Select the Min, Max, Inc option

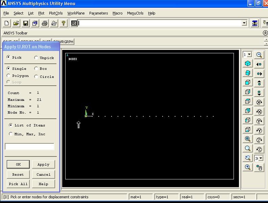[10, 134]
